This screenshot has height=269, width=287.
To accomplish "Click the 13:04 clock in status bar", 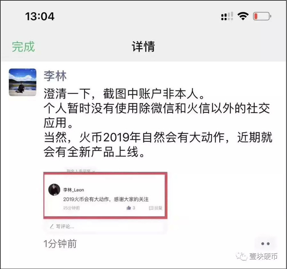I will pos(40,16).
